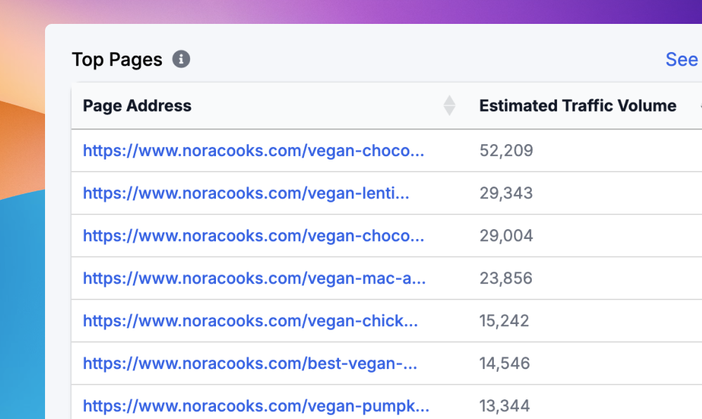
Task: Select the 29,004 traffic value cell
Action: [x=506, y=236]
